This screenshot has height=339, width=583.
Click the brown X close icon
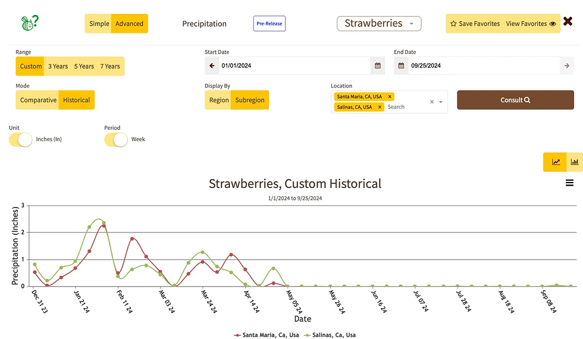pyautogui.click(x=568, y=23)
